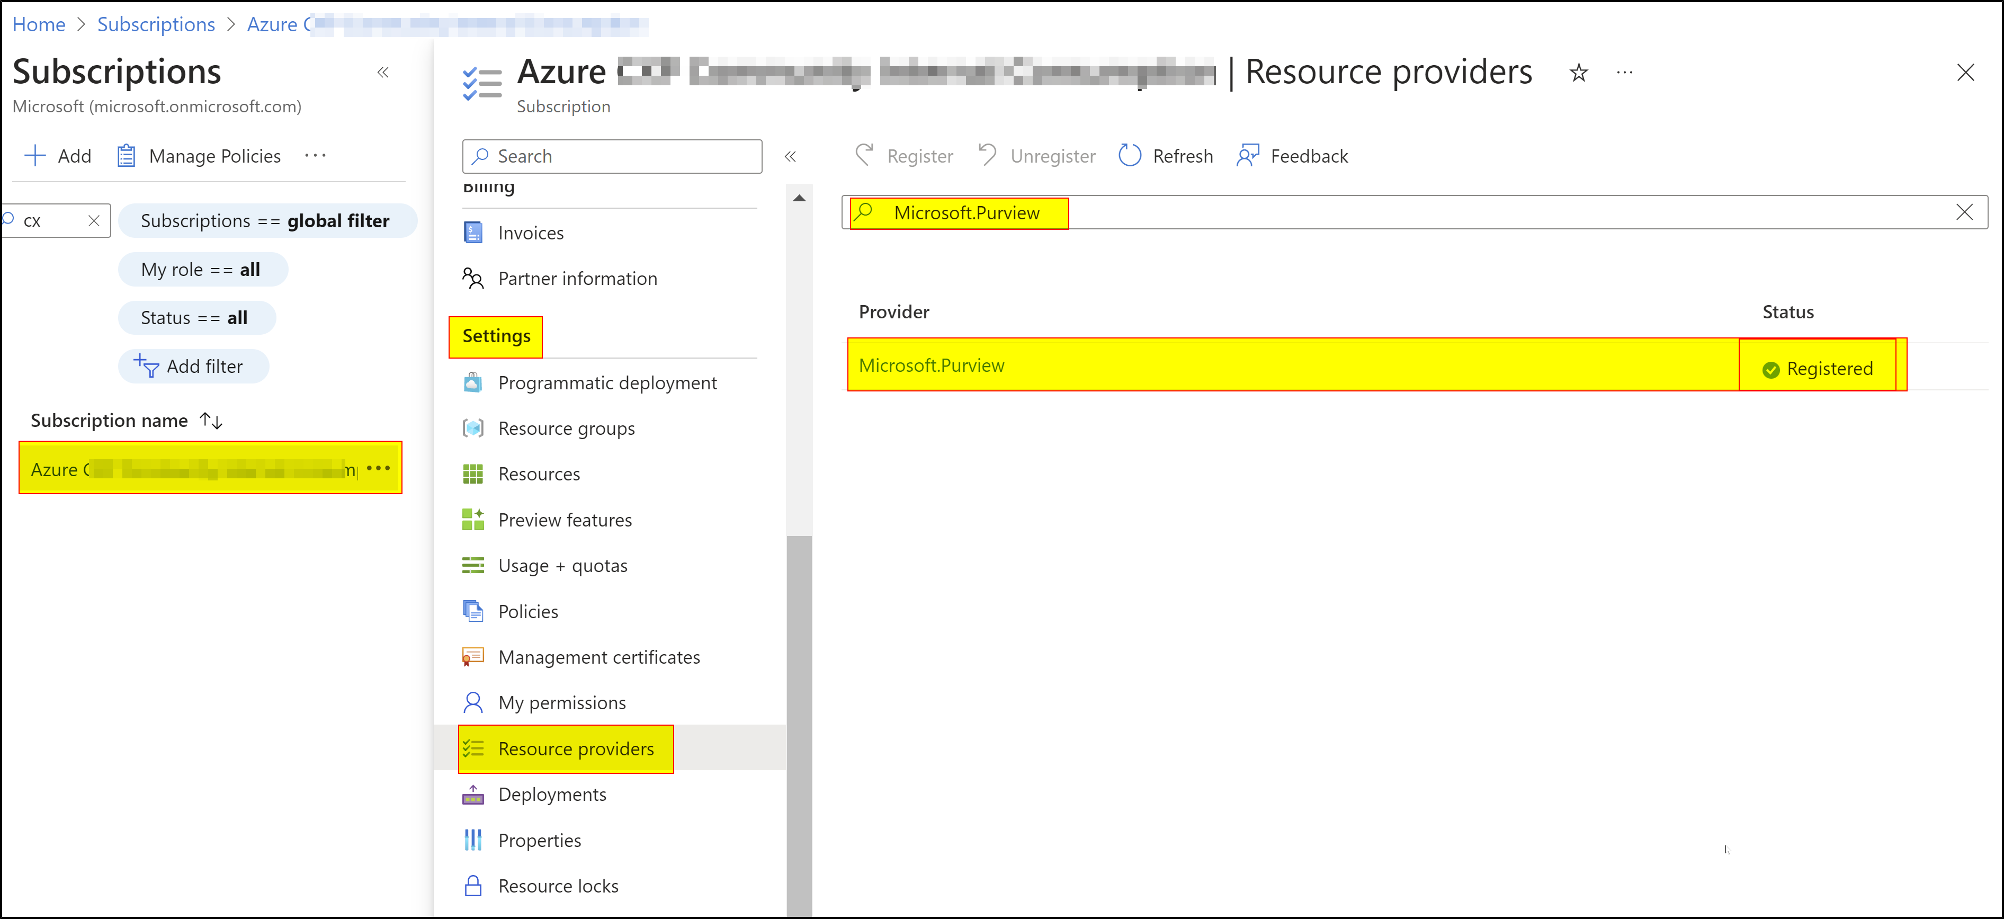Click the Register toolbar button

[903, 156]
